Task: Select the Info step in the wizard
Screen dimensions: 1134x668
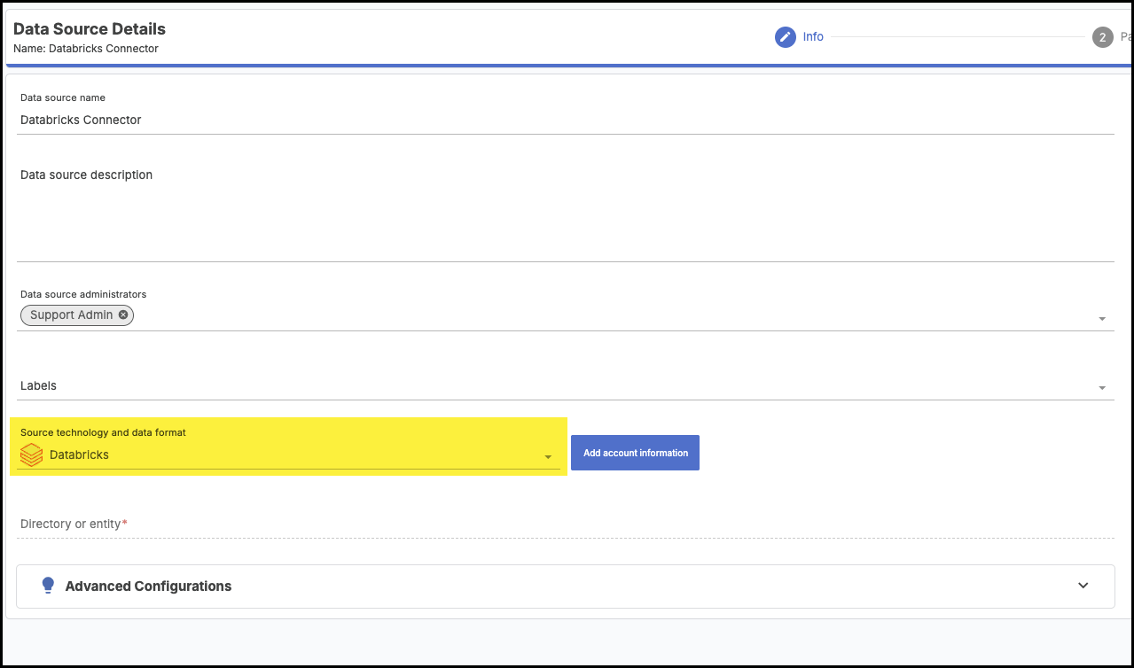Action: pos(813,36)
